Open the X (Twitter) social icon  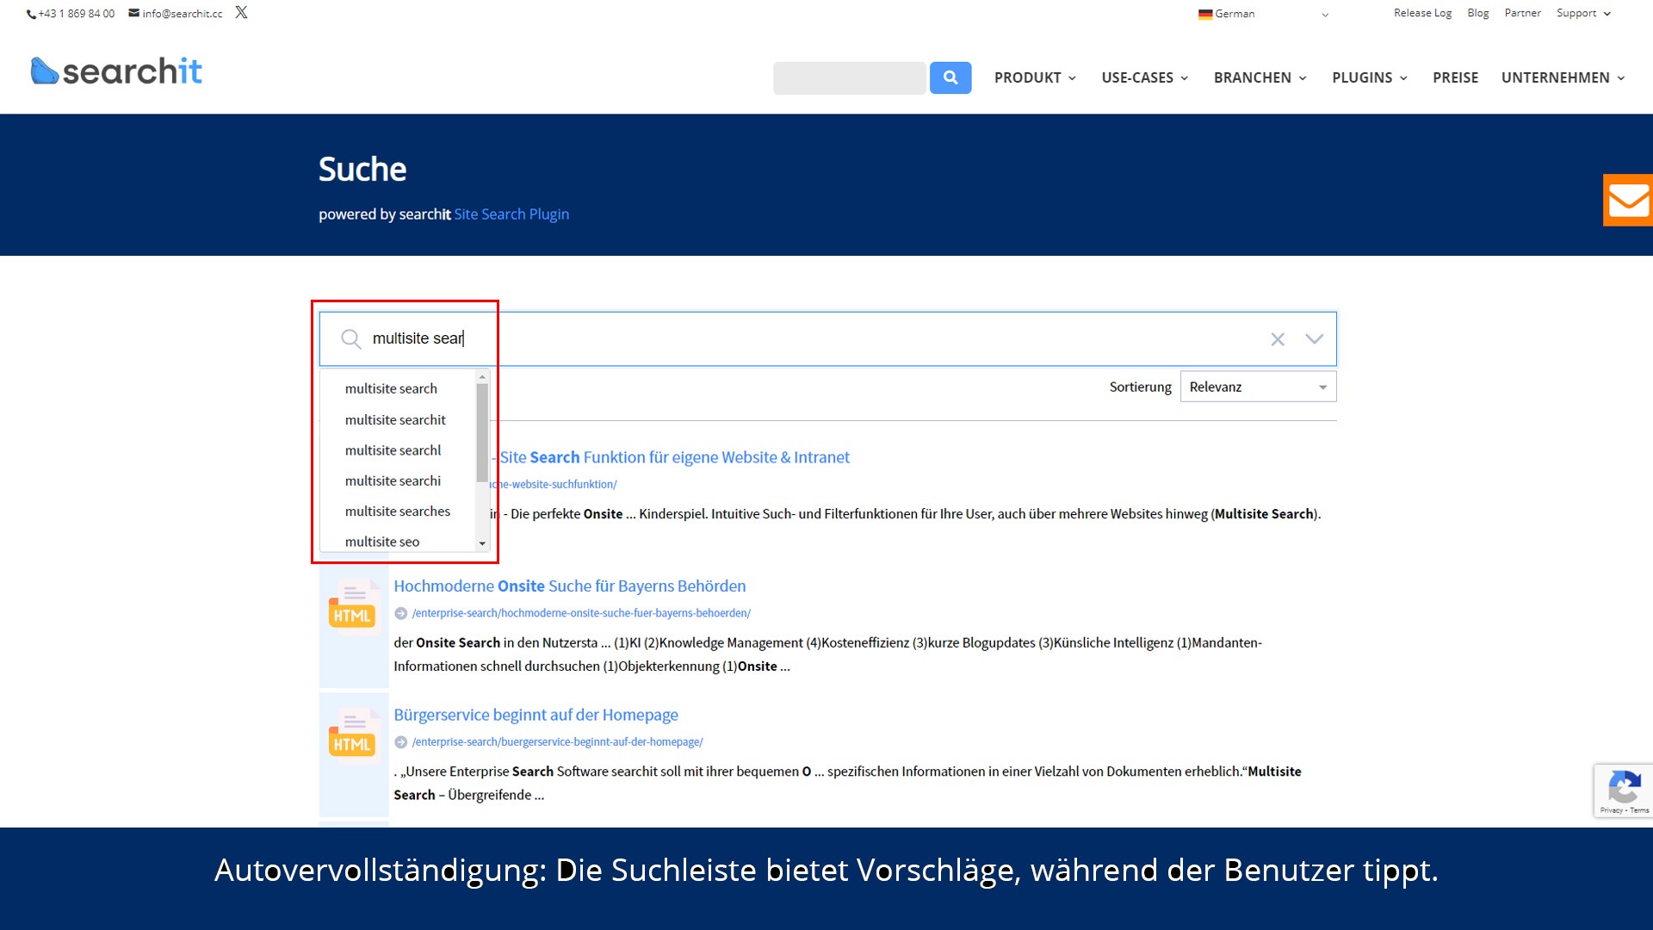point(241,13)
